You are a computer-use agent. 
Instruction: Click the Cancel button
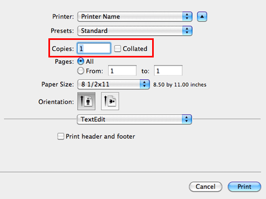pyautogui.click(x=205, y=187)
